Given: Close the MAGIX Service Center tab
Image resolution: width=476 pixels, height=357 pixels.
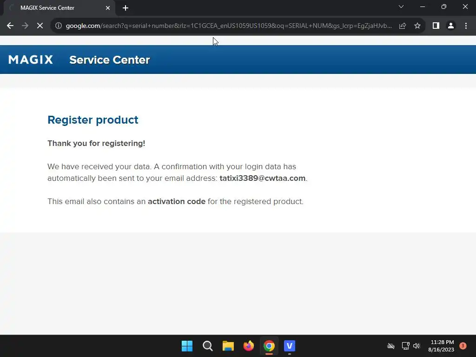Looking at the screenshot, I should pyautogui.click(x=108, y=8).
